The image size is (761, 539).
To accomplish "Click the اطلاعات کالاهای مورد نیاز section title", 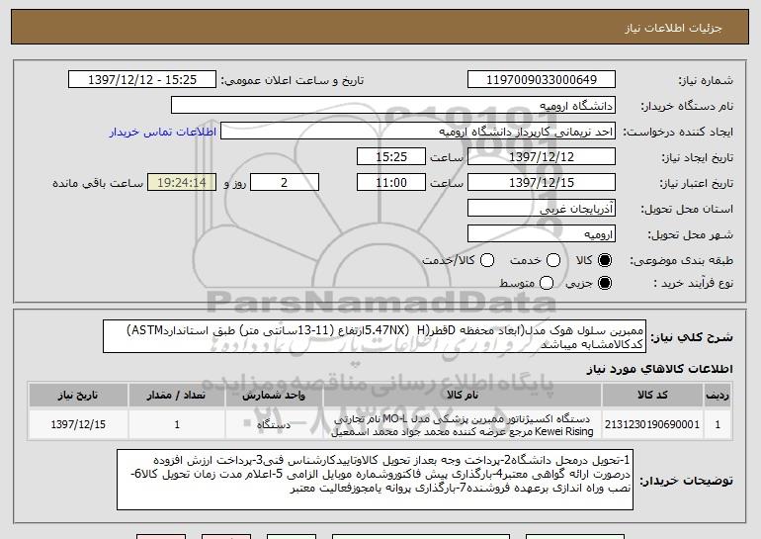I will pyautogui.click(x=659, y=369).
